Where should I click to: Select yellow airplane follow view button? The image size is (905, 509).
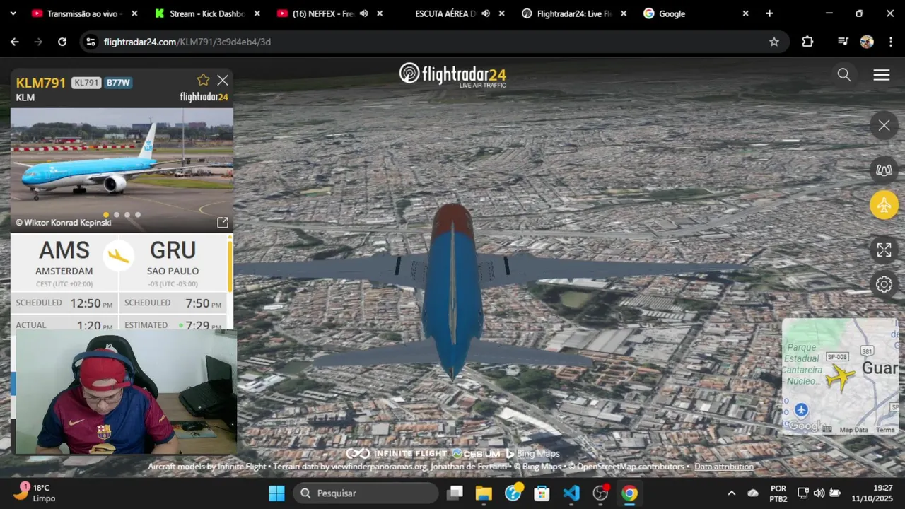(884, 206)
